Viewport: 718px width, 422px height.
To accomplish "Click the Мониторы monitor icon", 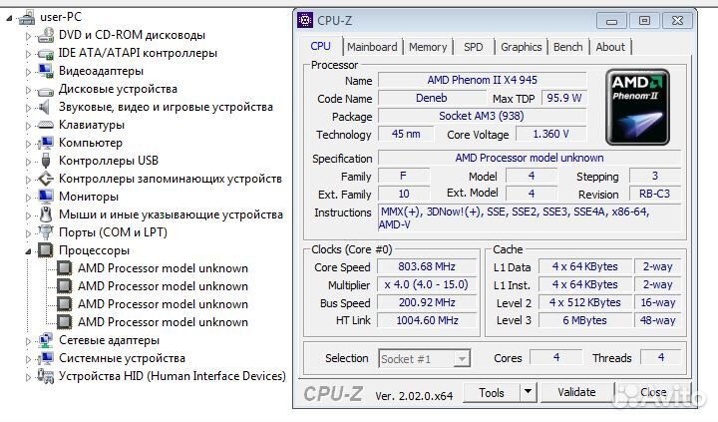I will (x=45, y=197).
